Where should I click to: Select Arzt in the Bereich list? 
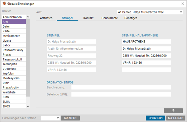[x=14, y=22]
